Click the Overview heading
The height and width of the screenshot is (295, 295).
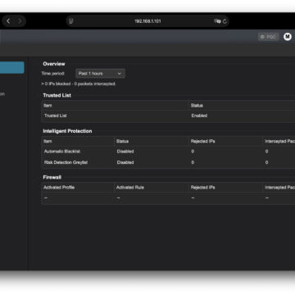54,64
